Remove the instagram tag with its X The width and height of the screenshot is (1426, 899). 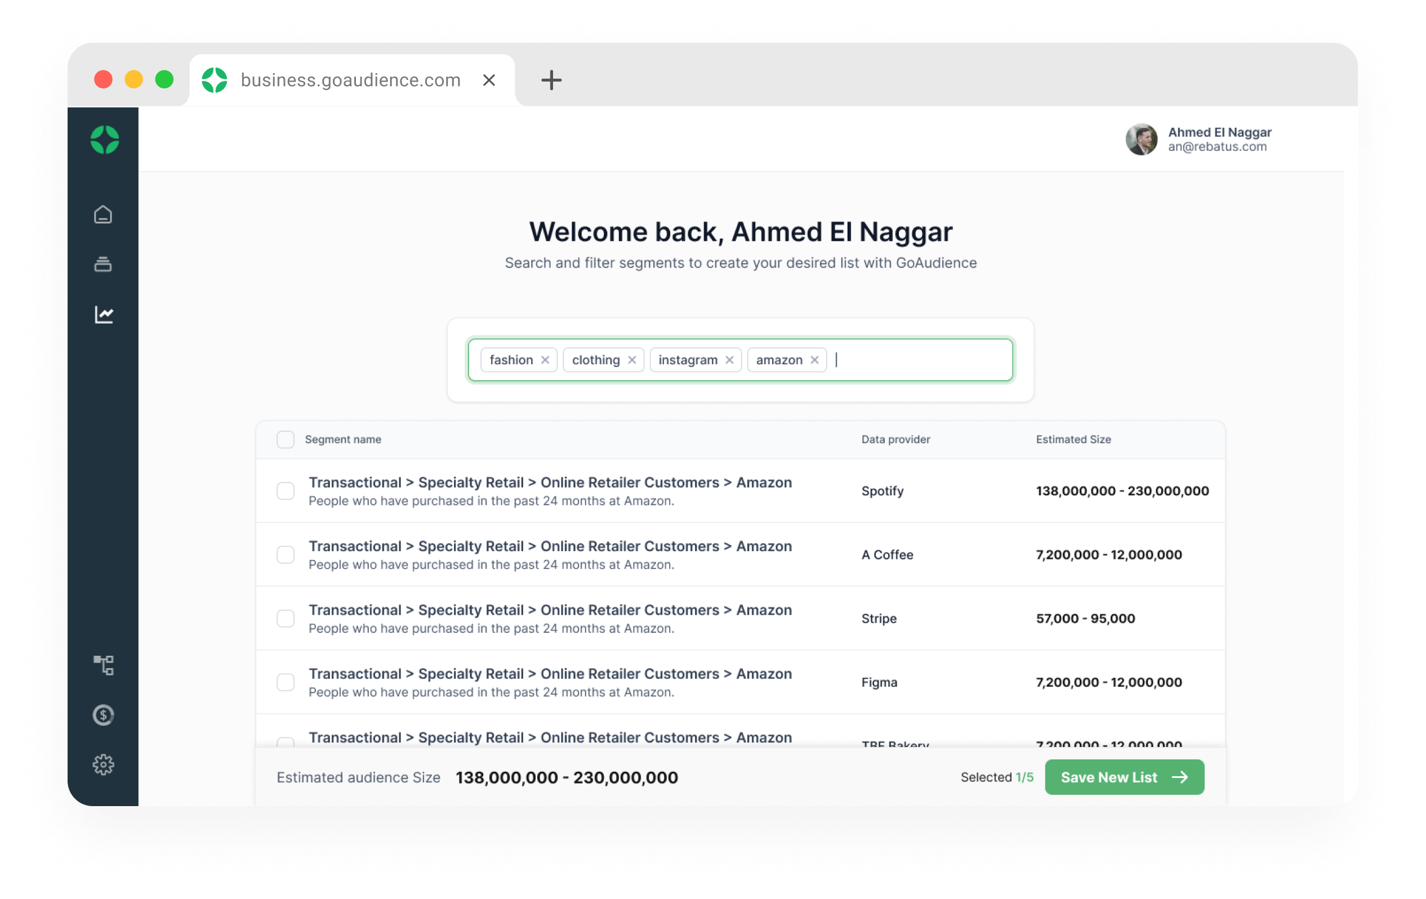click(729, 360)
